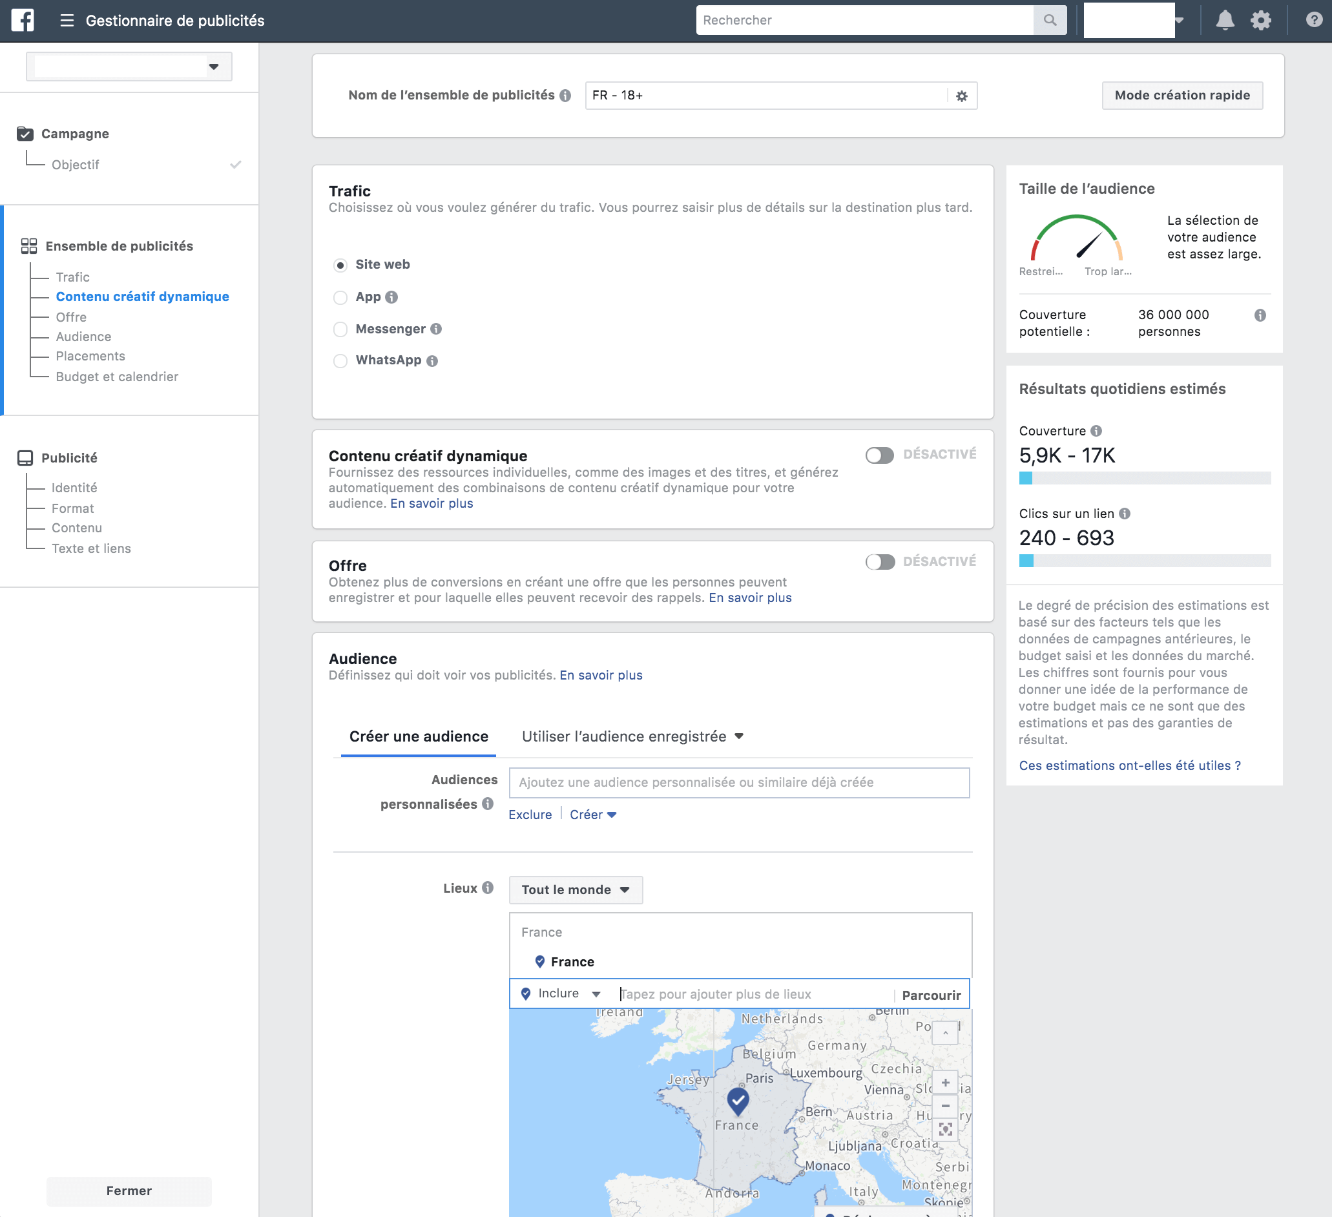Viewport: 1332px width, 1217px height.
Task: Click gear icon in ad set name field
Action: 961,96
